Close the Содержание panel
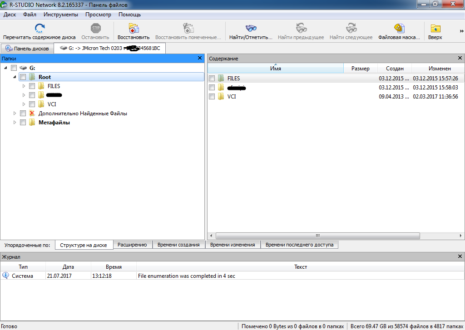 coord(460,58)
